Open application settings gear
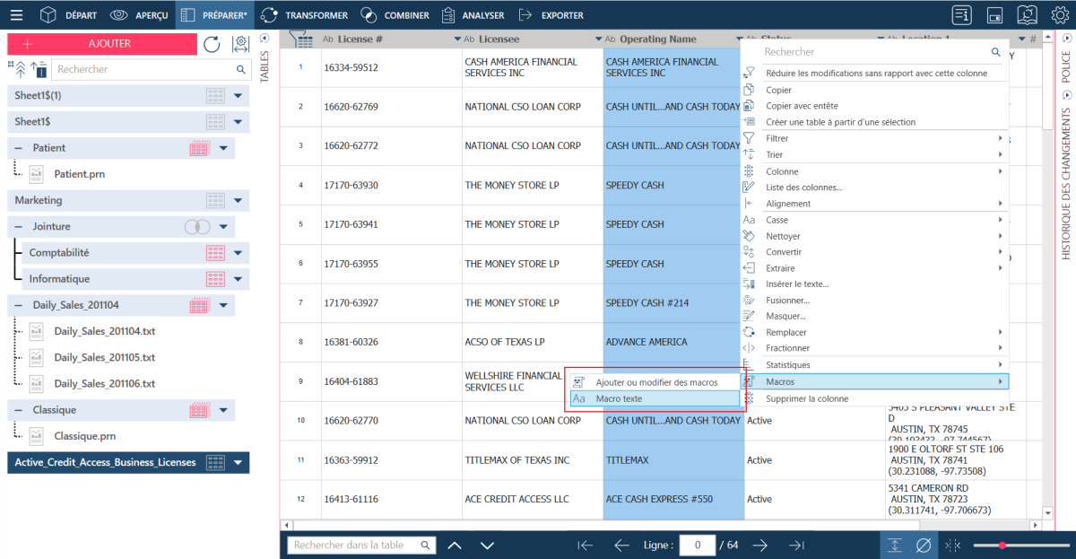Viewport: 1076px width, 559px height. pyautogui.click(x=1059, y=15)
